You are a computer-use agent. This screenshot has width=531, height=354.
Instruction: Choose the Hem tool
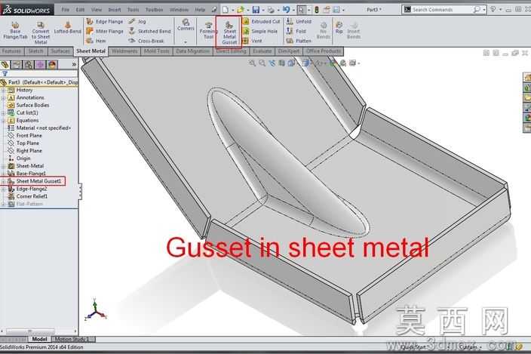pyautogui.click(x=97, y=41)
